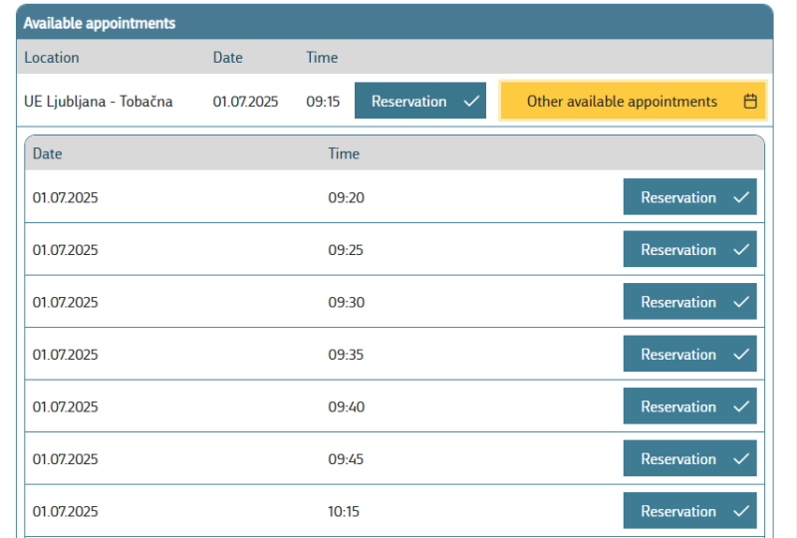Reserve the 09:15 UE Ljubljana - Tobačna appointment
The image size is (797, 538).
tap(419, 101)
